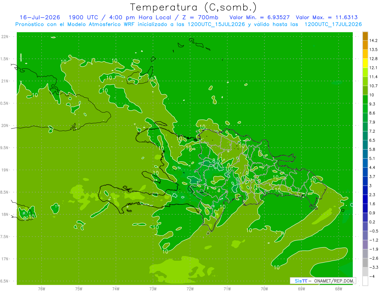Click the '2.3' color scale label
The height and width of the screenshot is (293, 380).
pyautogui.click(x=372, y=195)
